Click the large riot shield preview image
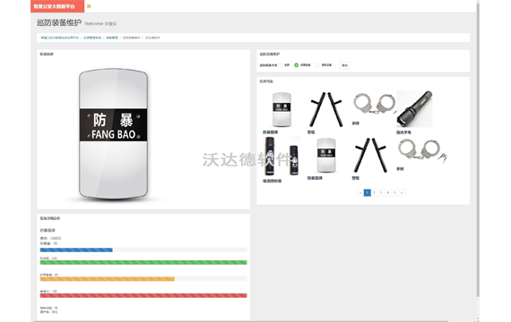This screenshot has width=511, height=322. pos(113,133)
